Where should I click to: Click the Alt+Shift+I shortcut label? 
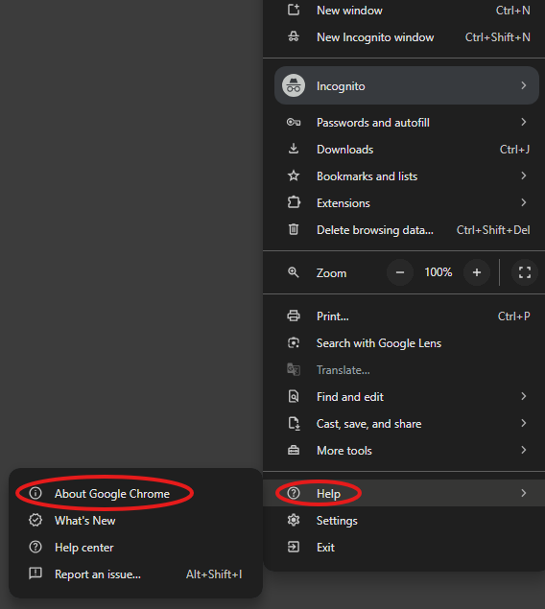(214, 574)
